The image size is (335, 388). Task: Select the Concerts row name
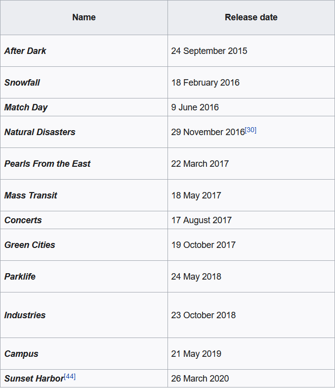pos(23,220)
